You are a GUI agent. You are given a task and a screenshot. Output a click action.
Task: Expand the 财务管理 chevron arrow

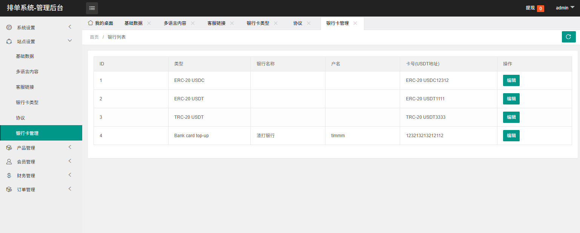70,175
